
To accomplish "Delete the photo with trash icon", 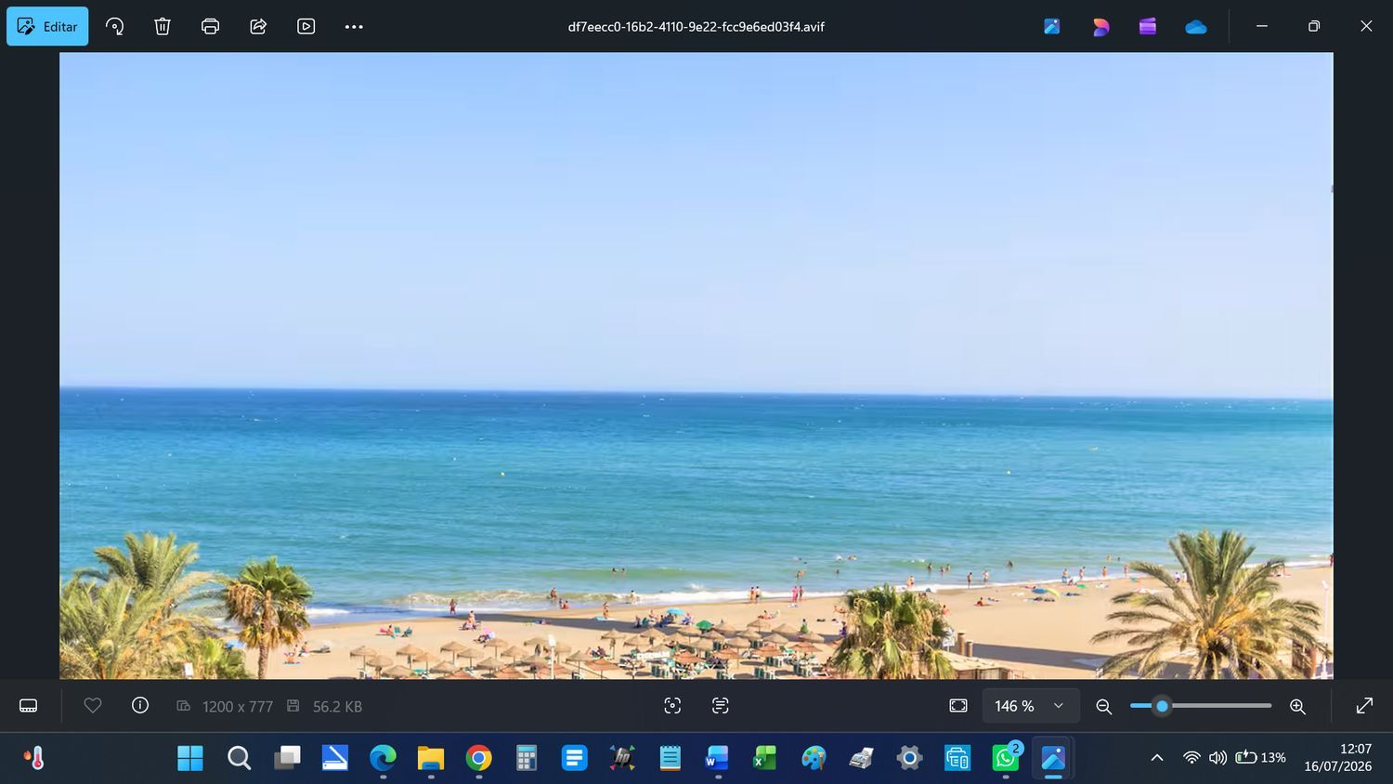I will (163, 26).
